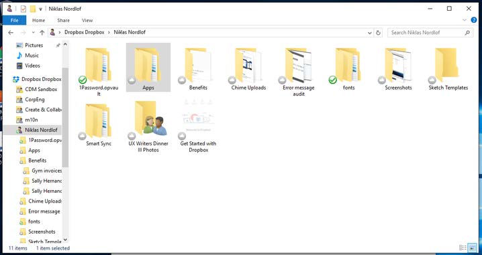
Task: Select CDM Sandbox in navigation pane
Action: 41,89
